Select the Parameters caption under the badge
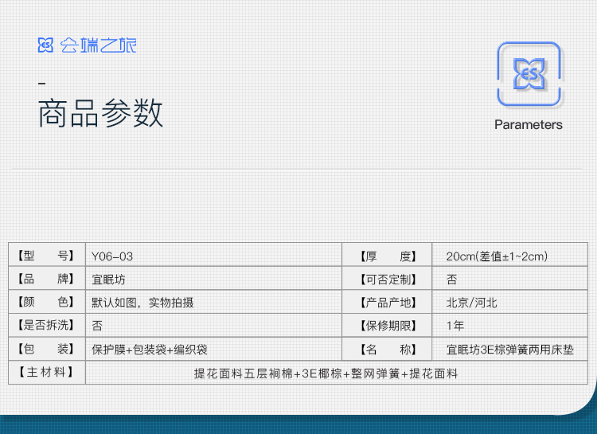This screenshot has height=434, width=597. tap(529, 125)
